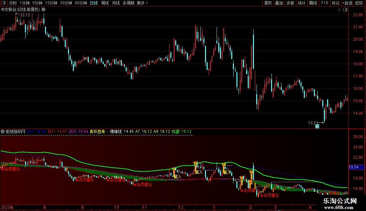The image size is (366, 211).
Task: Open the F10 company info
Action: 325,3
